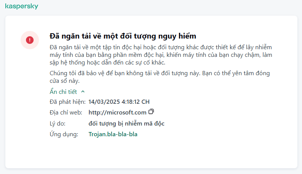Click the reason 'đối tượng bị nhiễm mã độc'

[x=126, y=124]
